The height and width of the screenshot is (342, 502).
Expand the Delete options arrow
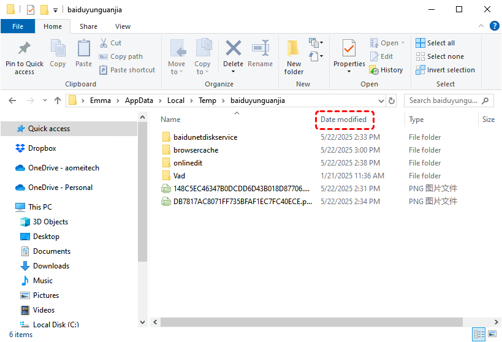coord(233,72)
